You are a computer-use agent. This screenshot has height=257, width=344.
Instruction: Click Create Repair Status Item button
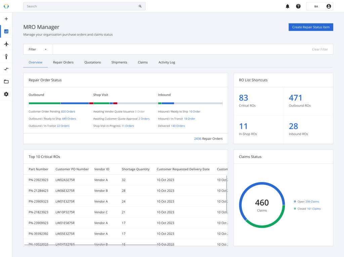[311, 27]
